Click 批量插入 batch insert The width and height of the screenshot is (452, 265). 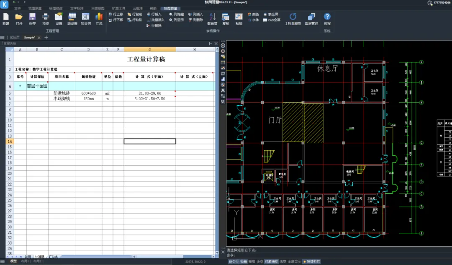156,20
